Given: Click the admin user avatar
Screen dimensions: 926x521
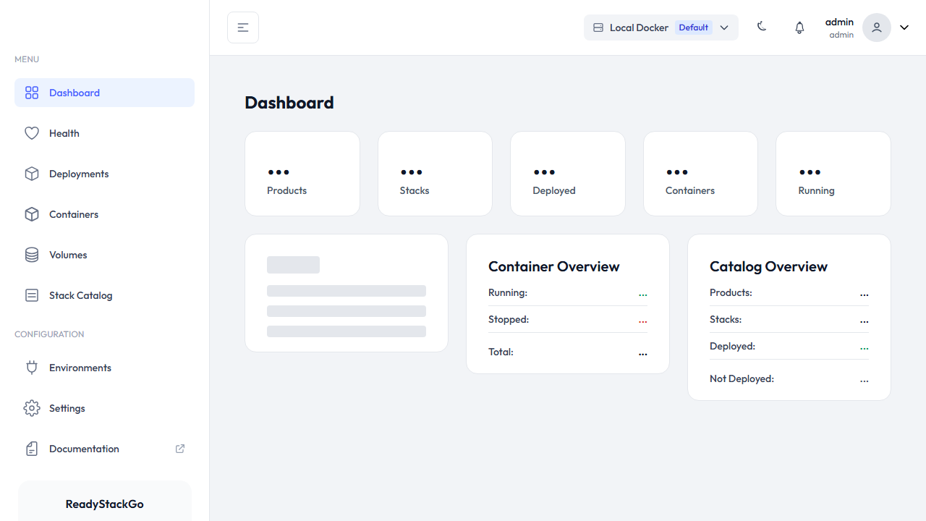Looking at the screenshot, I should pos(876,27).
